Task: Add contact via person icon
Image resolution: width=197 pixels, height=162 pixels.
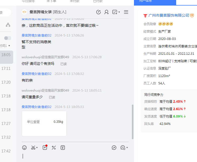Action: (x=107, y=12)
